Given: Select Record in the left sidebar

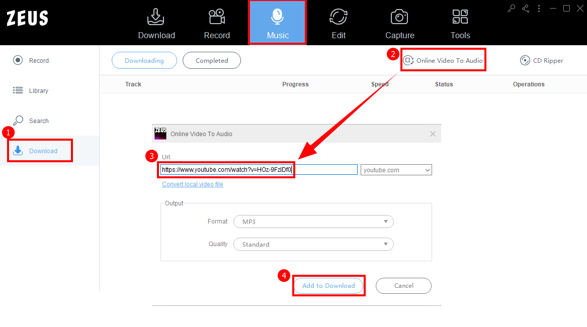Looking at the screenshot, I should click(x=31, y=61).
